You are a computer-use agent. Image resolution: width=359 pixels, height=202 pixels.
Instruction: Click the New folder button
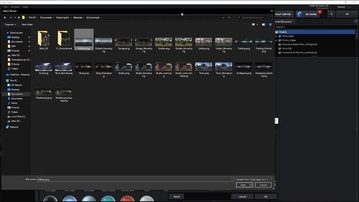coord(27,25)
